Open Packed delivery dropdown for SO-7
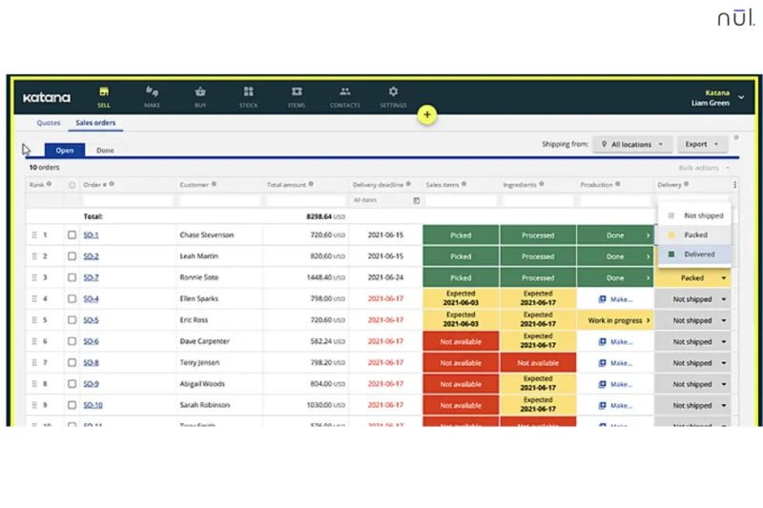763x508 pixels. [x=693, y=278]
